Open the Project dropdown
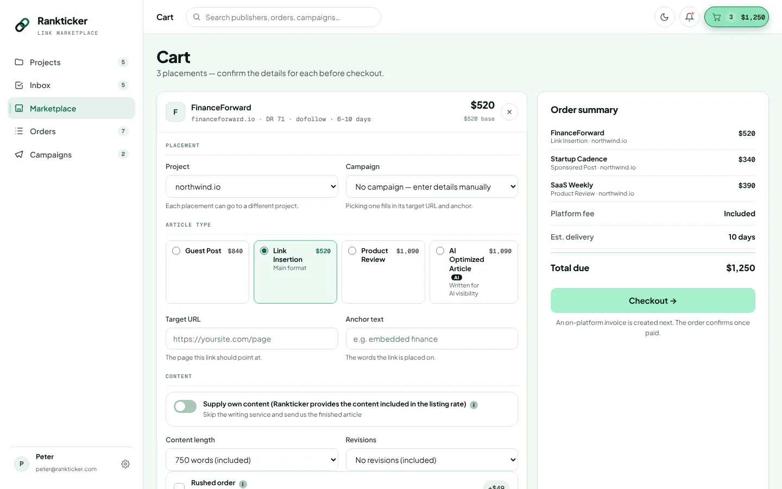This screenshot has height=489, width=782. point(252,186)
